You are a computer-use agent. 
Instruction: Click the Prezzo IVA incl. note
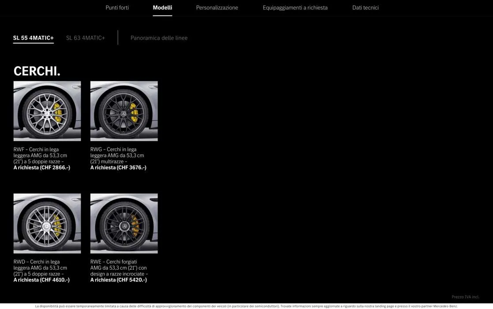(465, 297)
